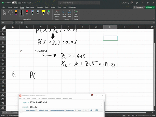Open the File tab
Image resolution: width=156 pixels, height=117 pixels.
[4, 7]
